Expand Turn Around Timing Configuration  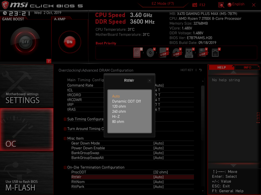pyautogui.click(x=65, y=129)
